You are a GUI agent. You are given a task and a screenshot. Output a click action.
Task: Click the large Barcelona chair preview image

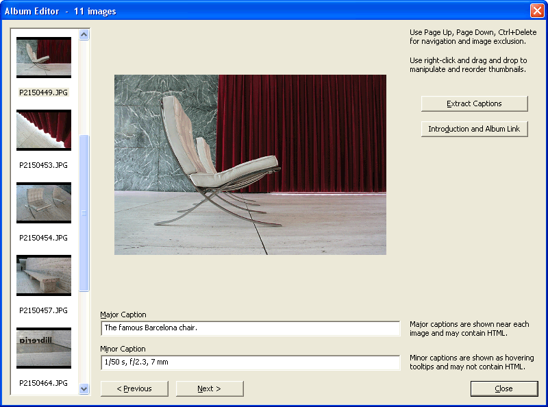tap(250, 164)
